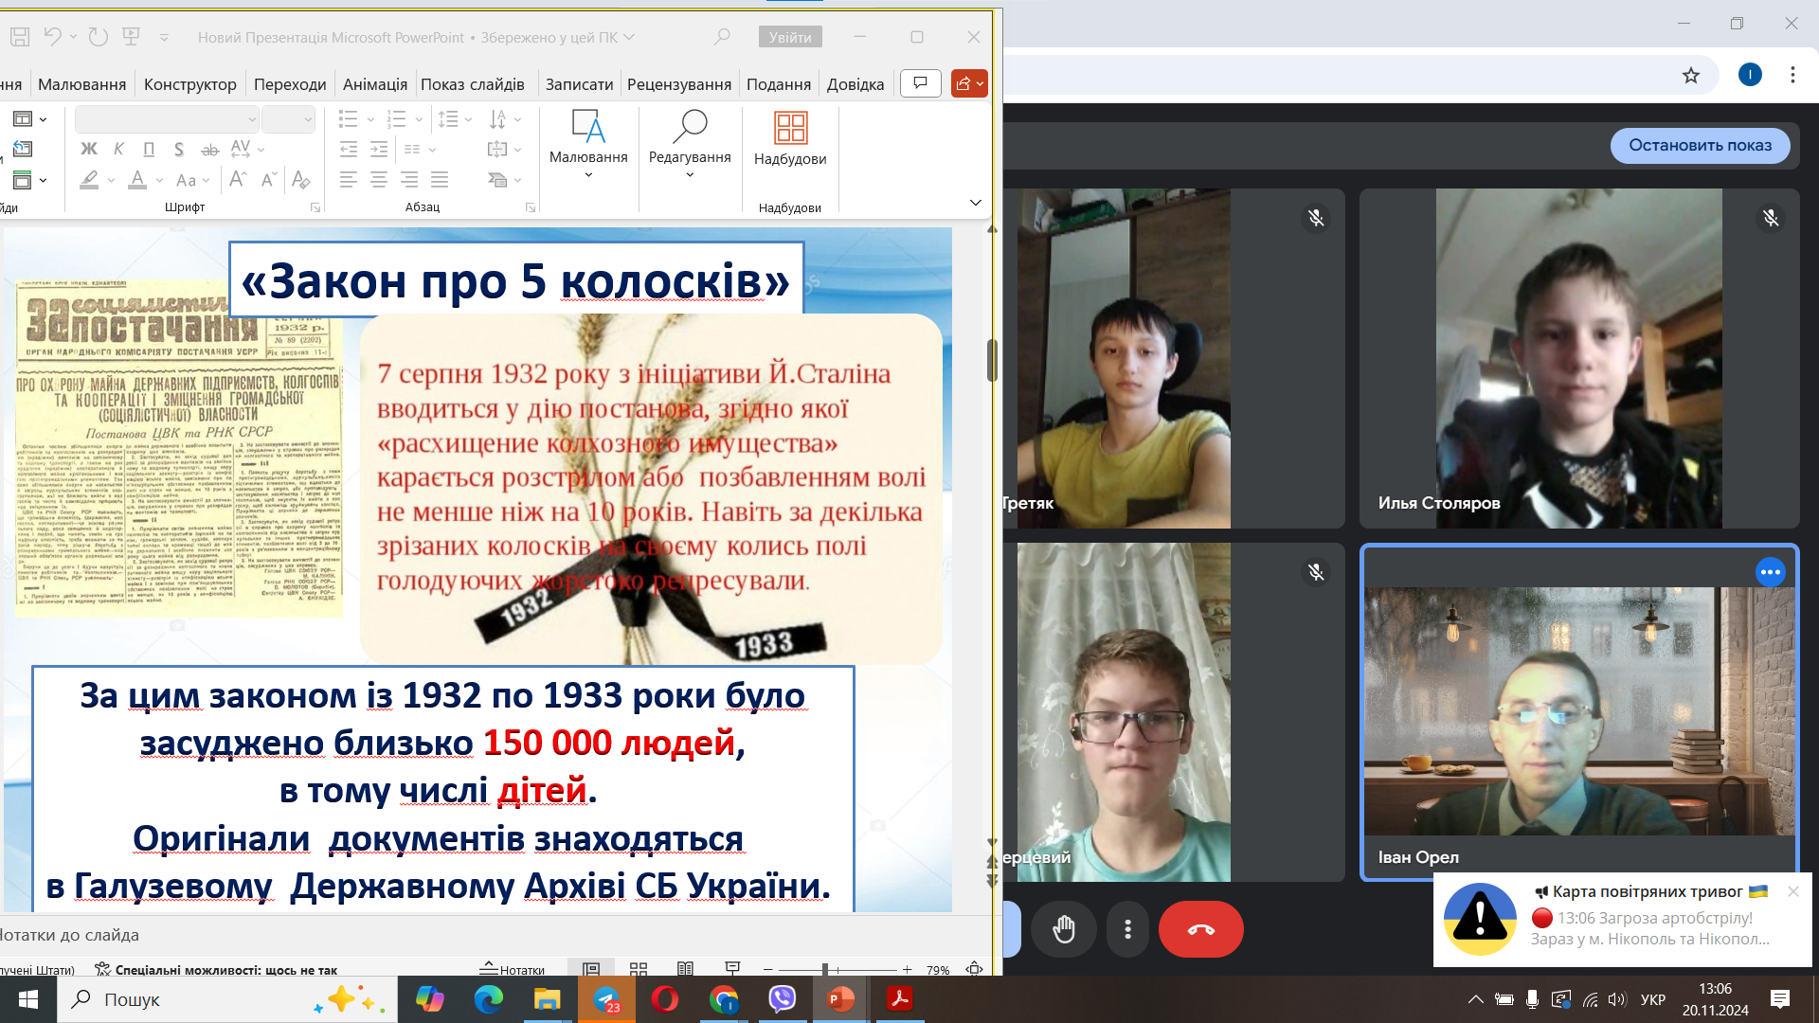Screen dimensions: 1819x1023
Task: Adjust the zoom slider in status bar
Action: click(x=825, y=969)
